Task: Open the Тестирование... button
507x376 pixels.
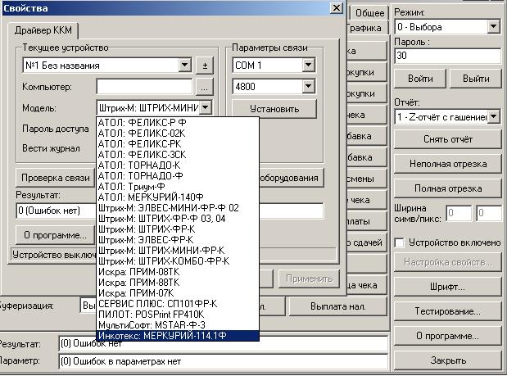Action: 448,311
